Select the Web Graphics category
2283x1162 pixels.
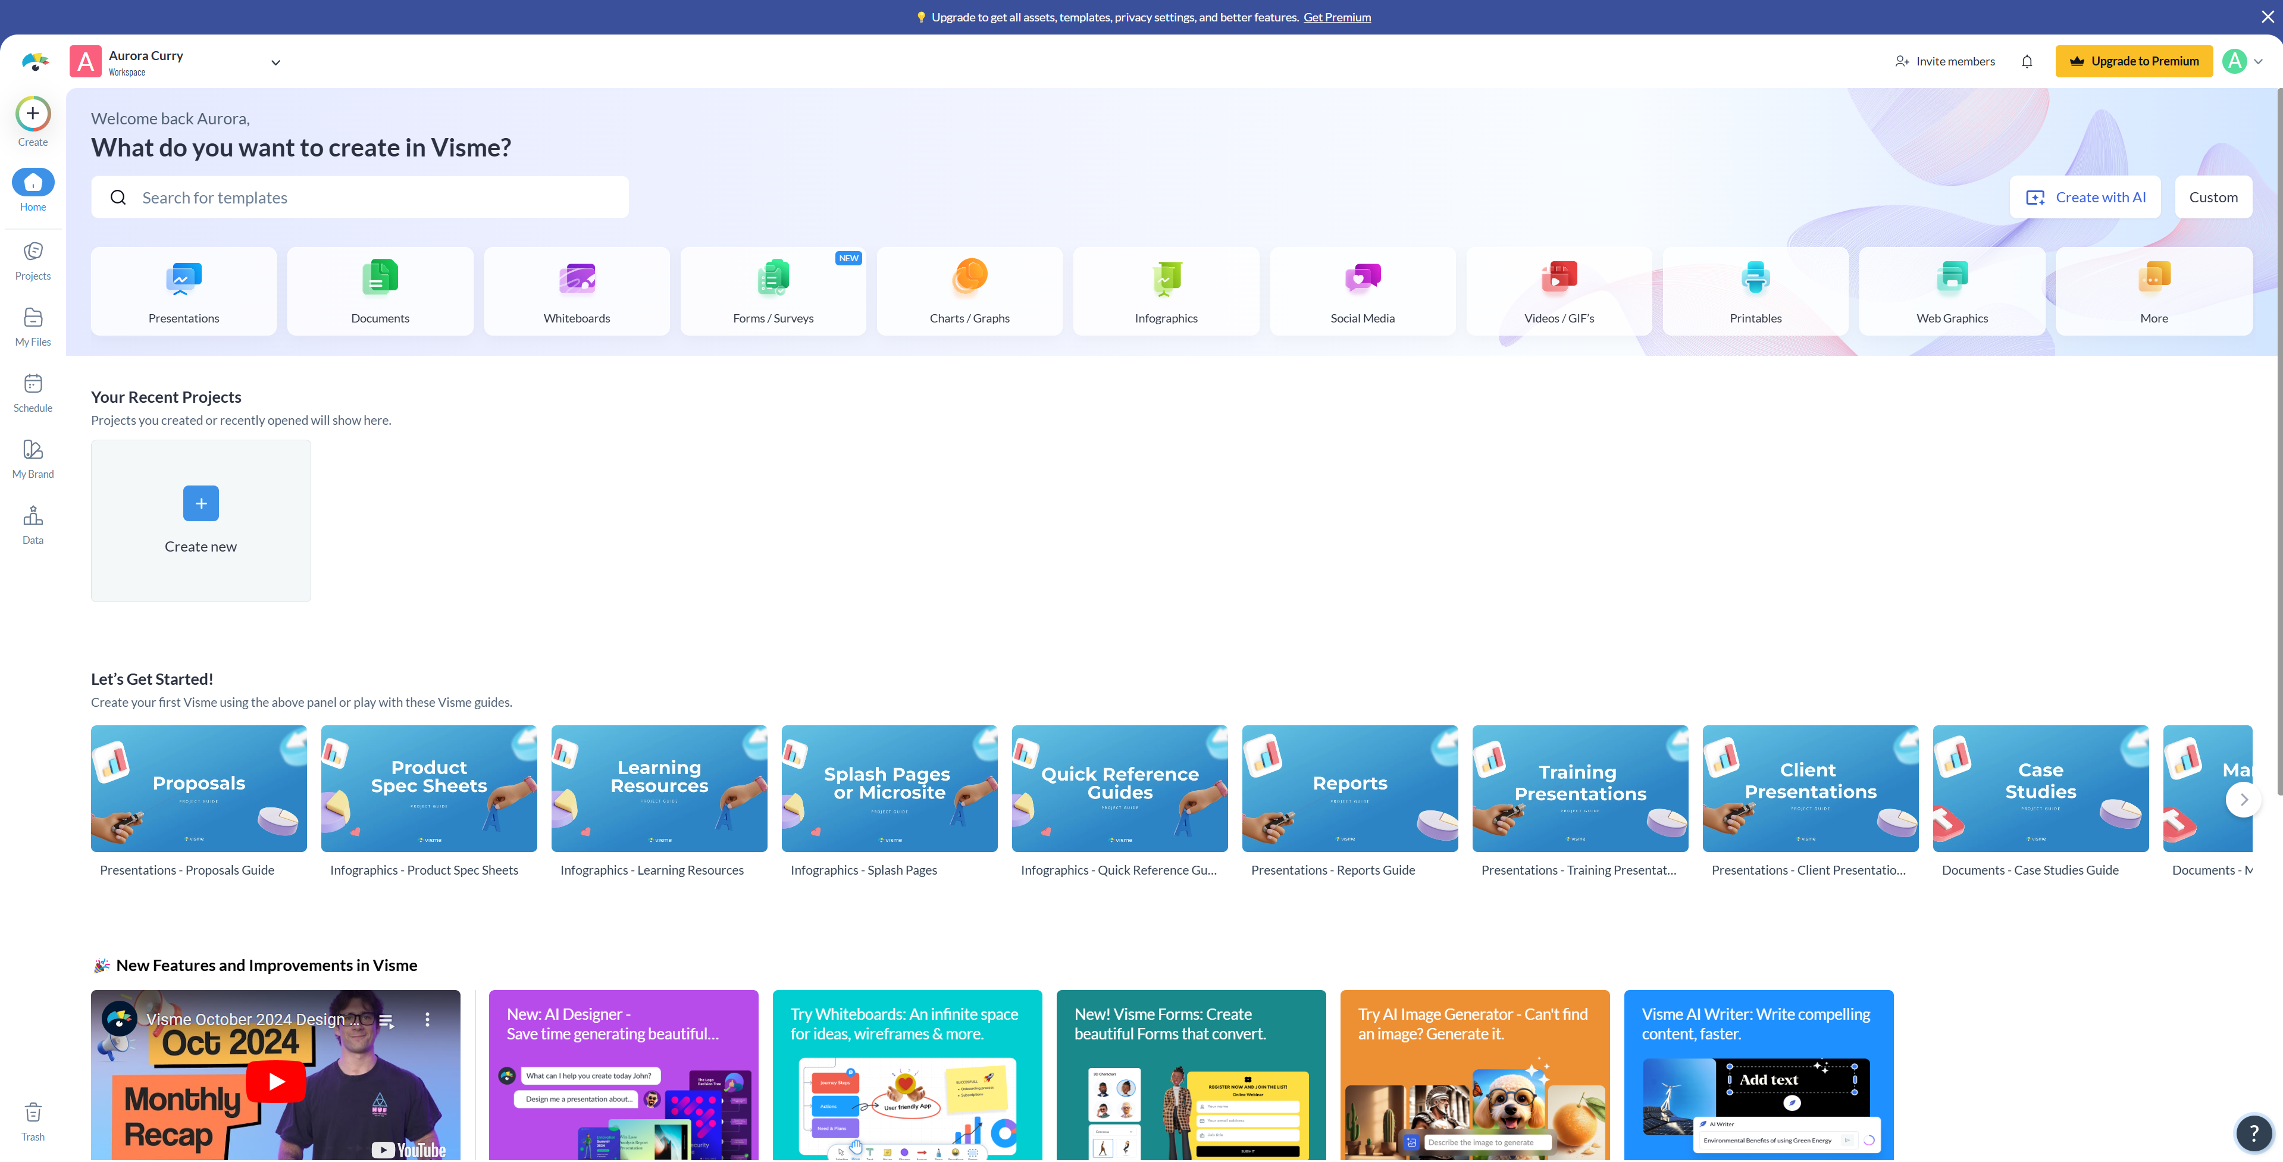pyautogui.click(x=1952, y=291)
